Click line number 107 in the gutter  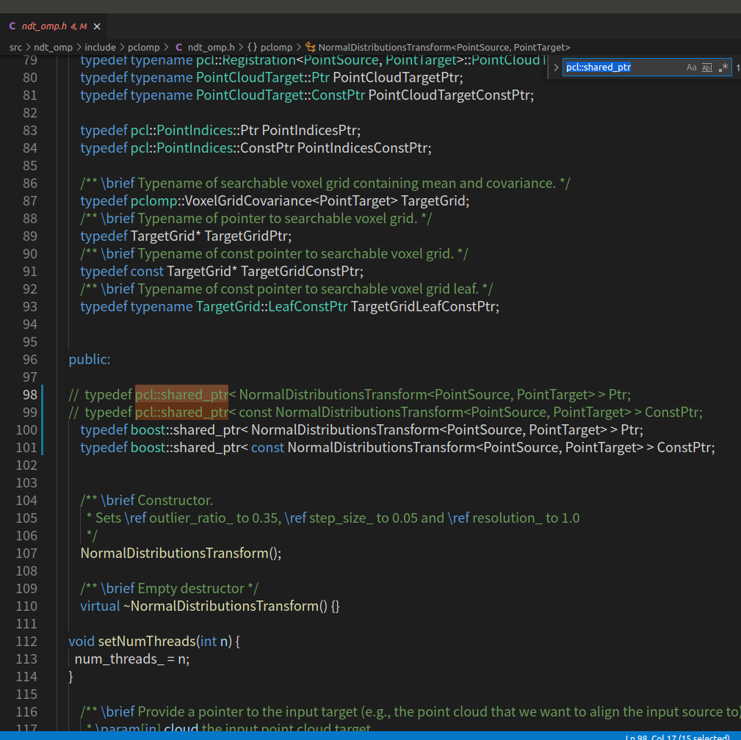pos(26,554)
